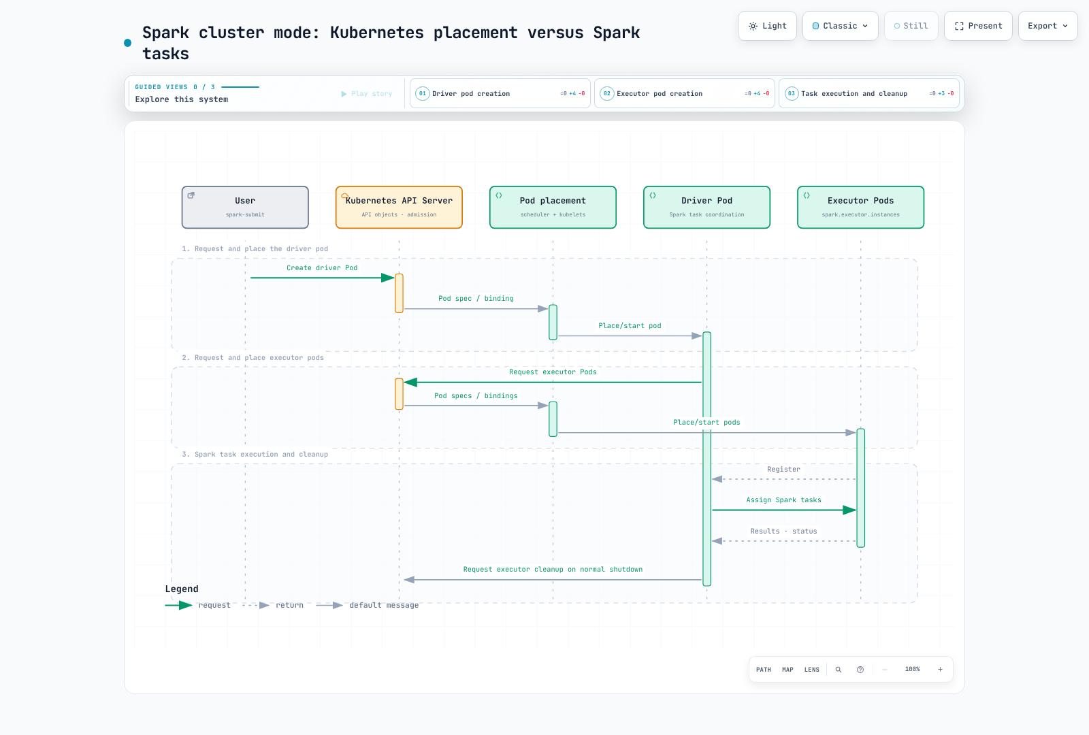Select guided view 01 Driver pod creation
The width and height of the screenshot is (1089, 735).
[500, 94]
